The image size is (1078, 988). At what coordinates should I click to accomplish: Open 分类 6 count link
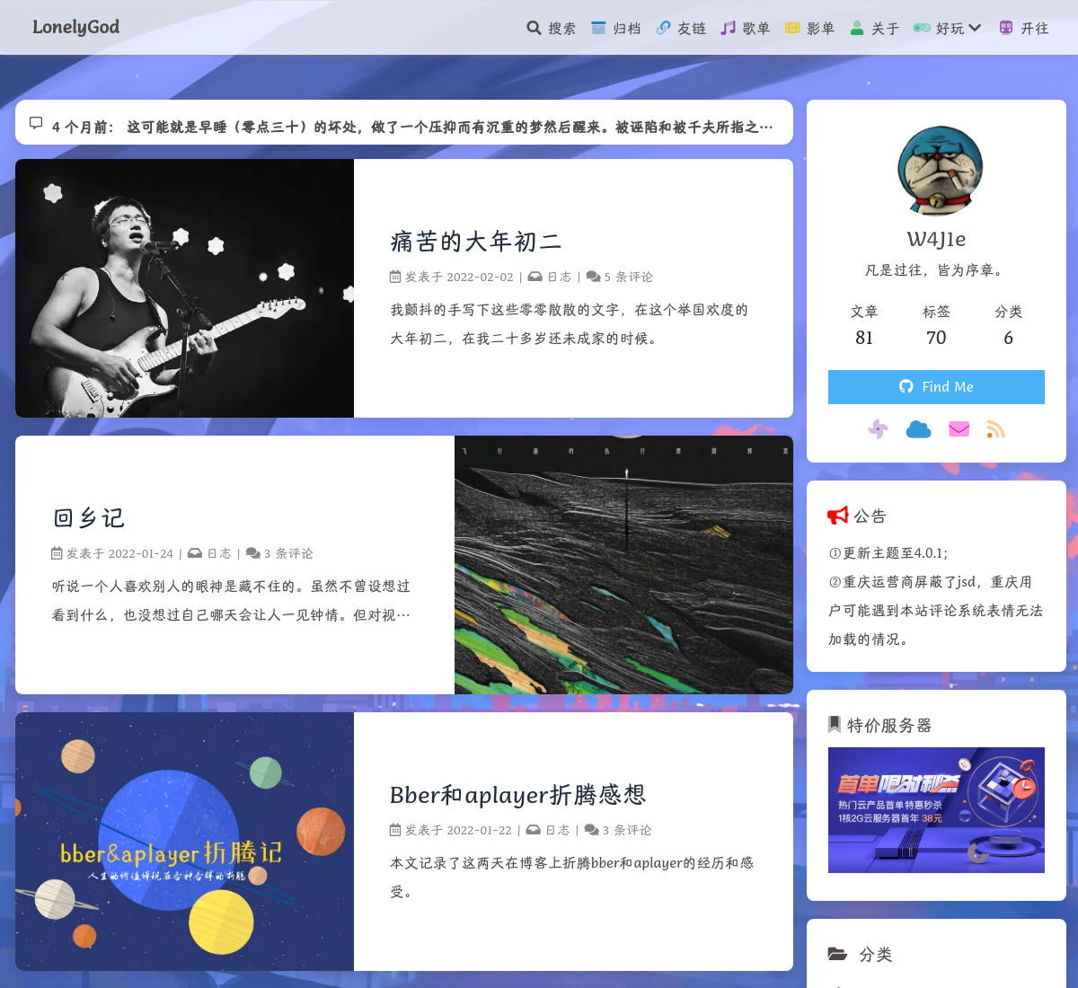(x=1008, y=324)
